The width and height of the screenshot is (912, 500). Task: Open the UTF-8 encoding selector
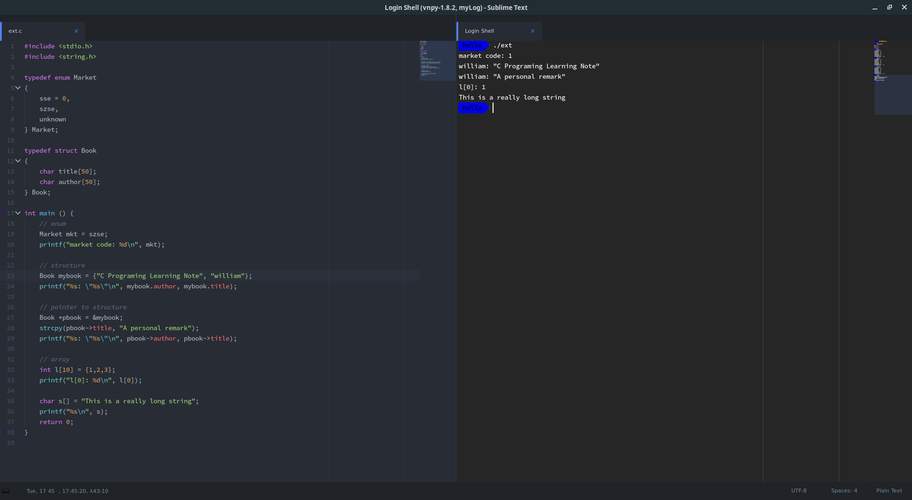coord(798,491)
